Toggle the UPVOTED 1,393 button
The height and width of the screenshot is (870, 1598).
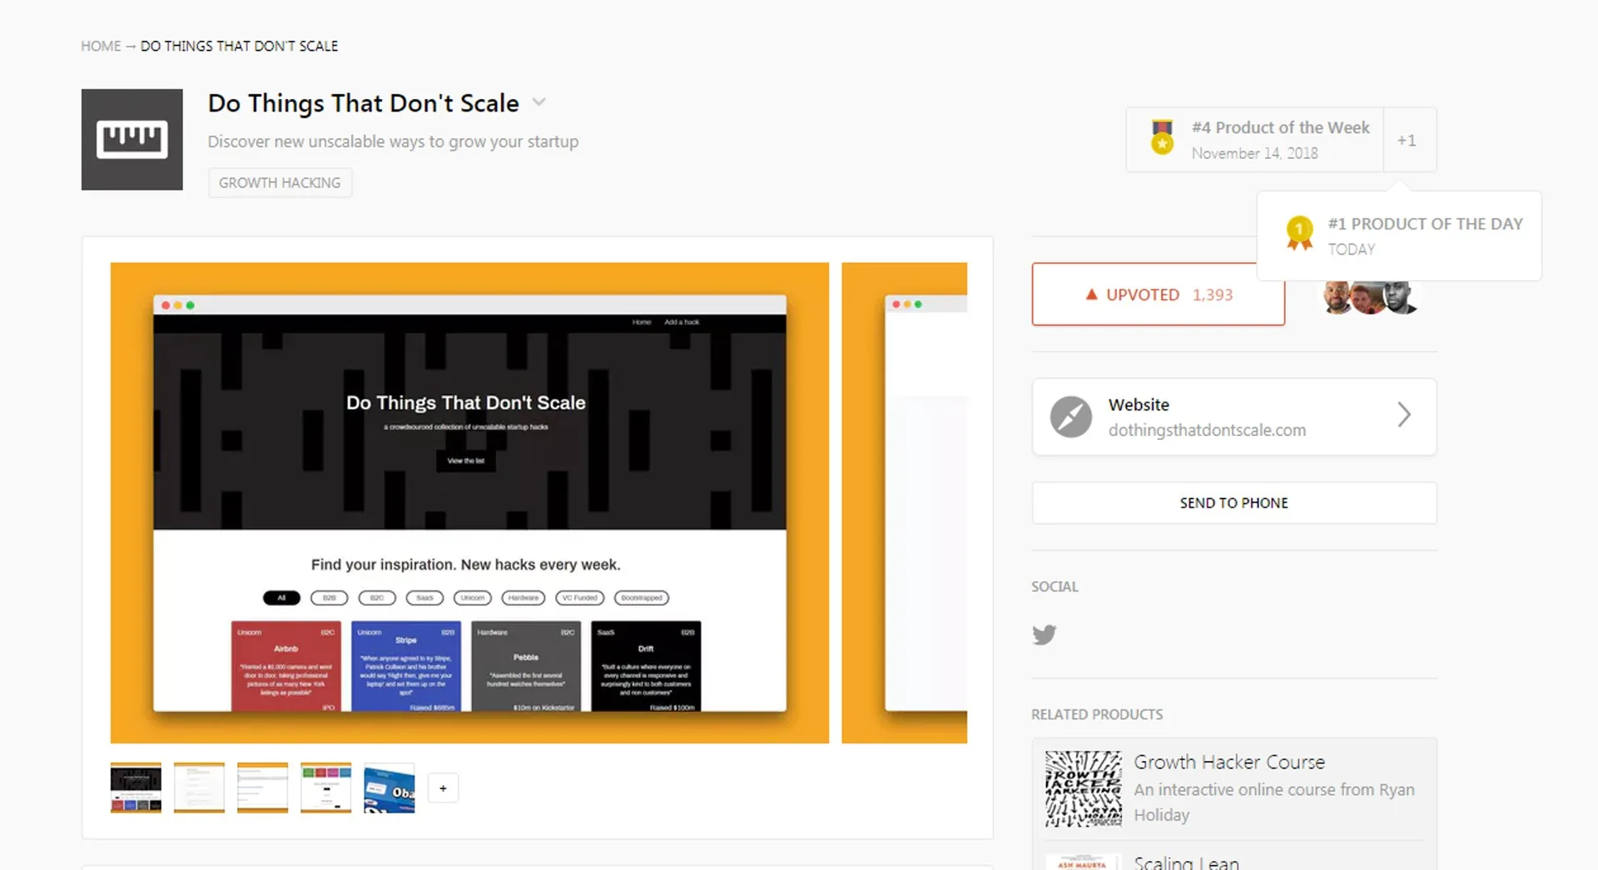(x=1159, y=294)
